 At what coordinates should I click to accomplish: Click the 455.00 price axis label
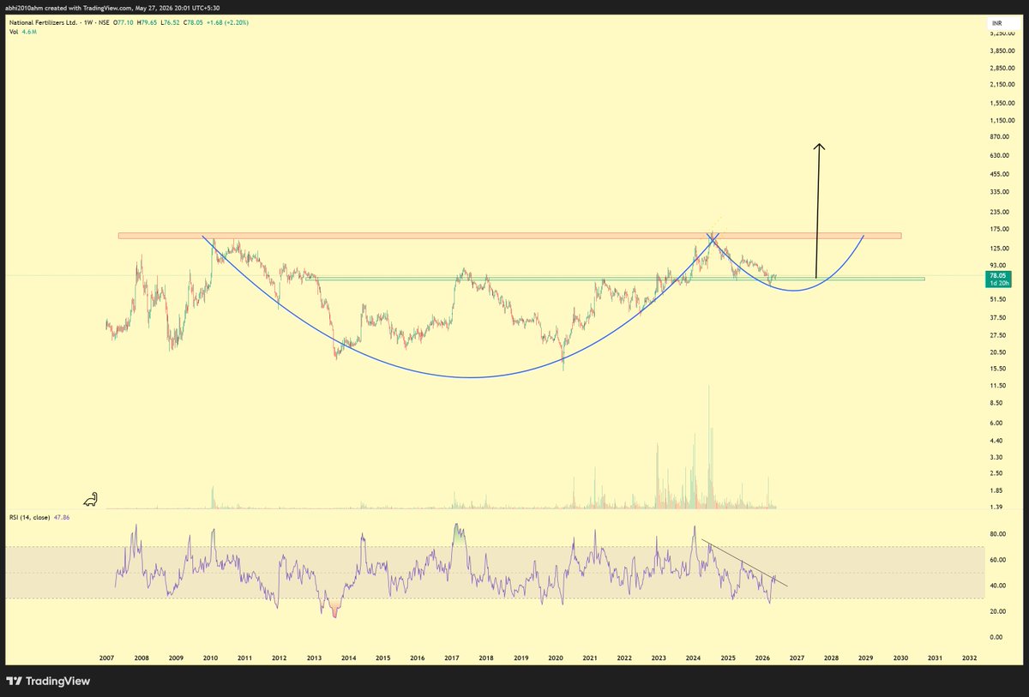[x=1000, y=174]
